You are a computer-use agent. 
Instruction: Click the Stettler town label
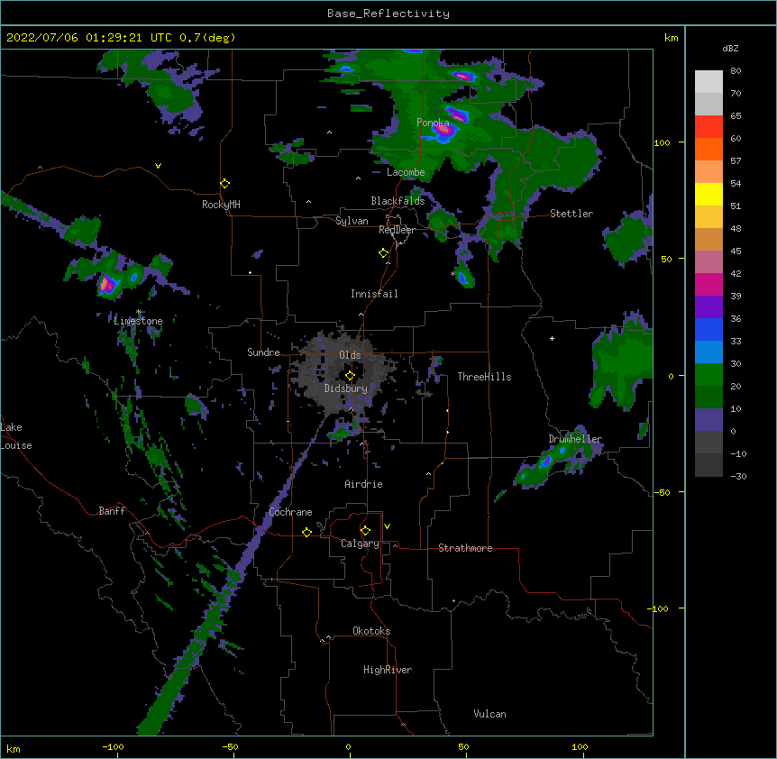coord(571,214)
